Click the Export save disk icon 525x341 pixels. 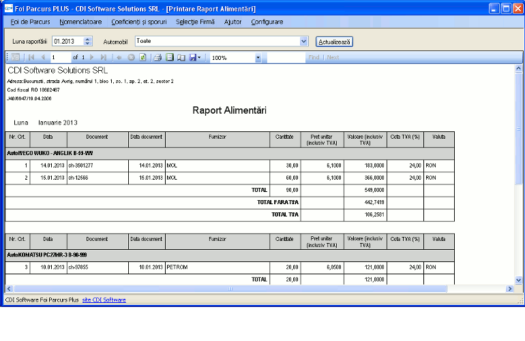[x=193, y=58]
